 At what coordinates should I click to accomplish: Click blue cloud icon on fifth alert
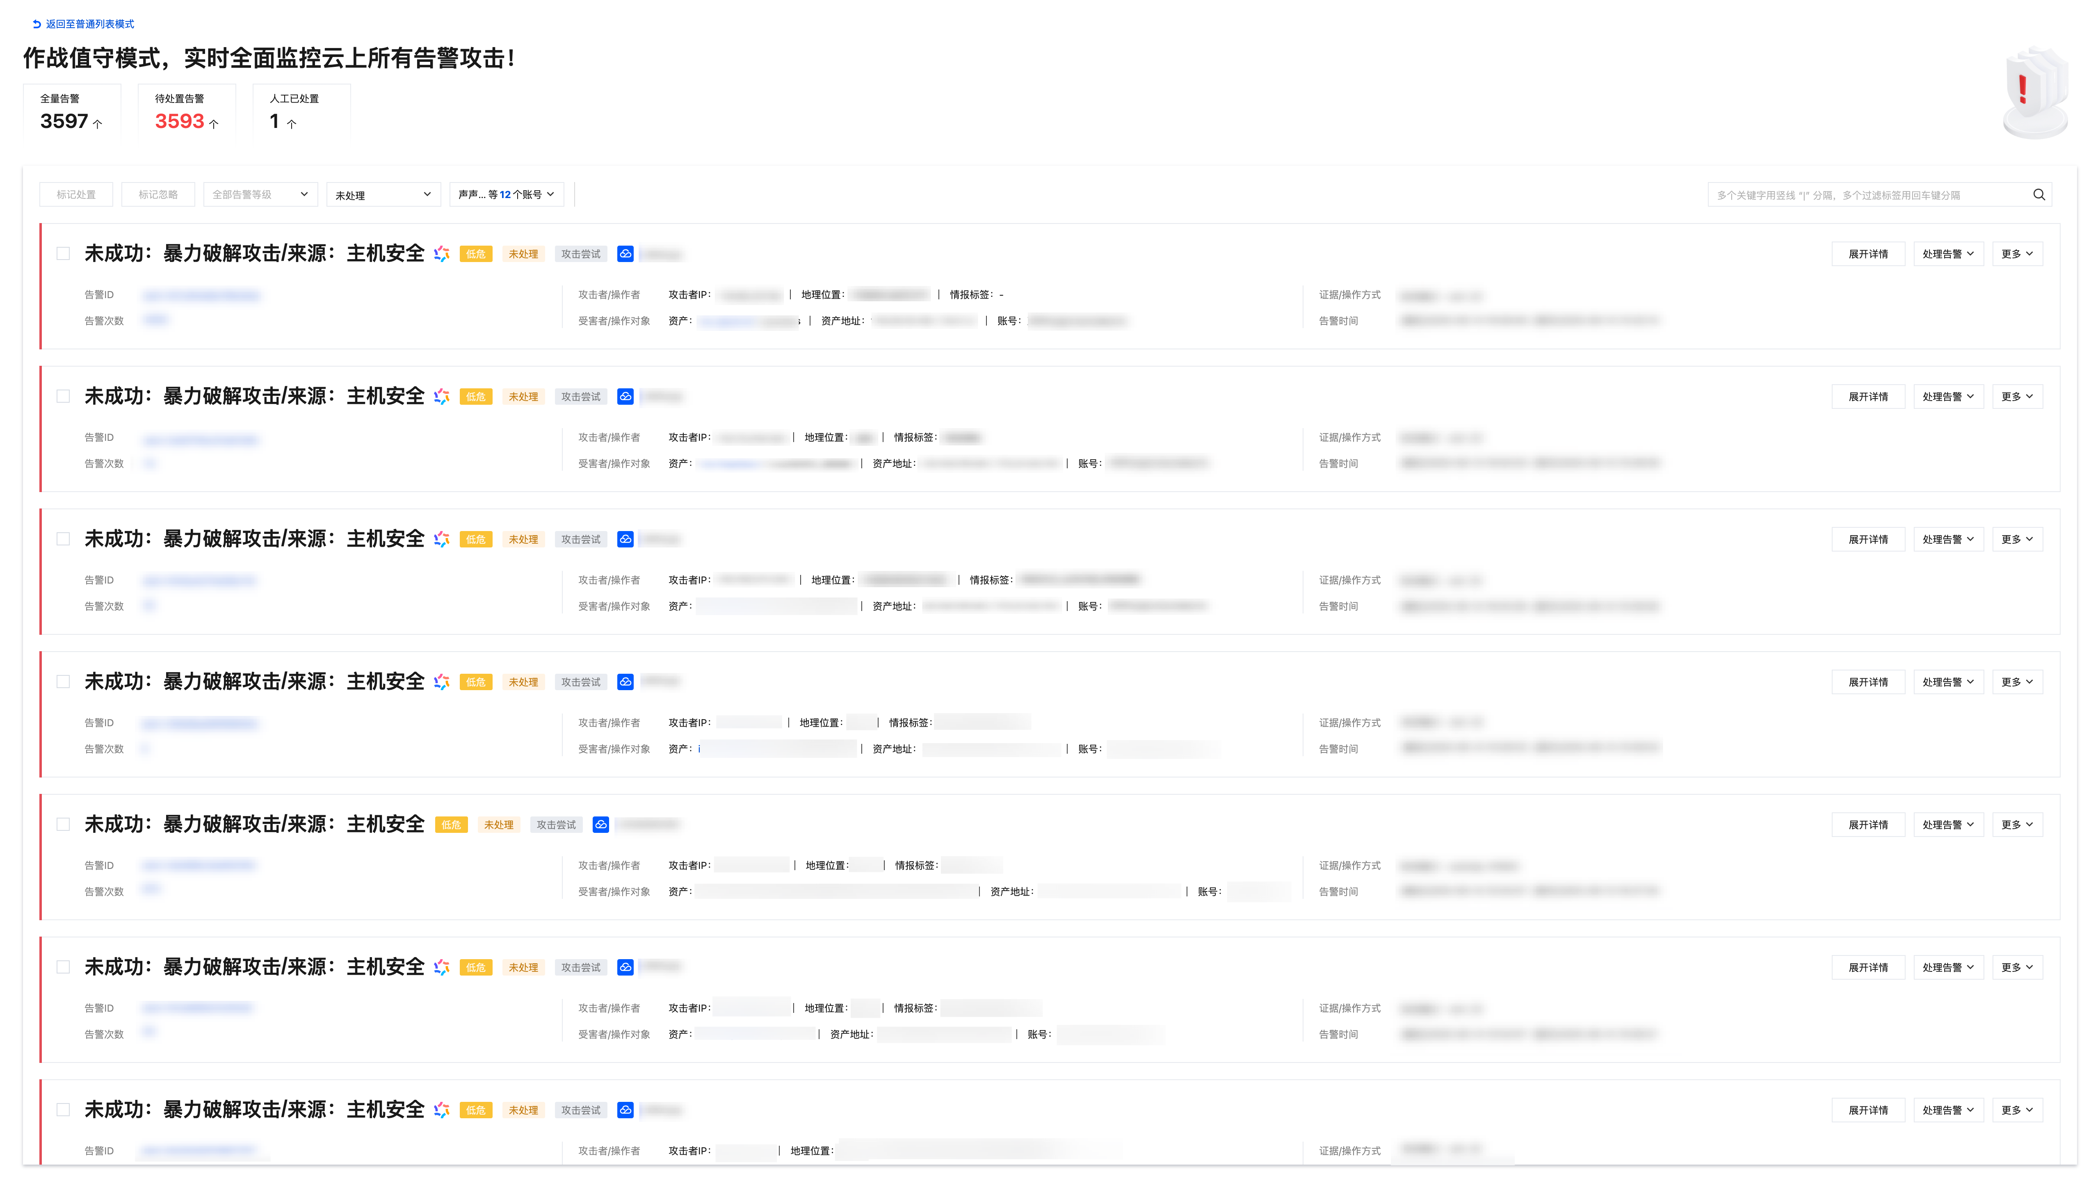[x=601, y=825]
